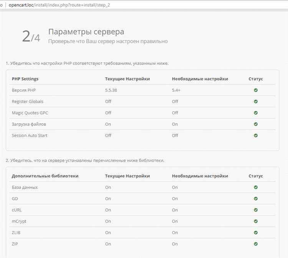Click required PHP version value 5.4+
The width and height of the screenshot is (288, 258).
(176, 90)
